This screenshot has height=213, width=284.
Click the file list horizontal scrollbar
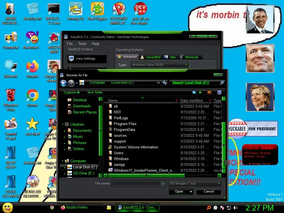point(146,175)
